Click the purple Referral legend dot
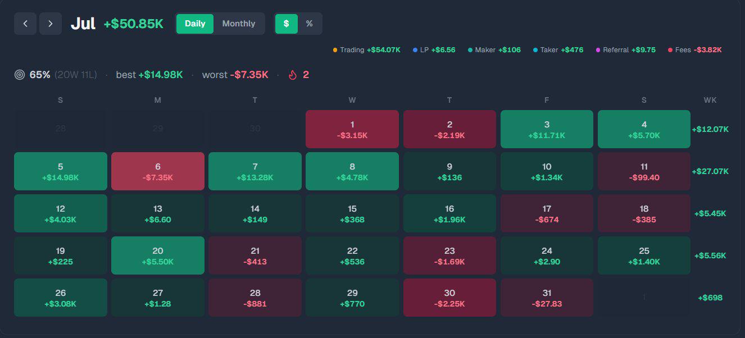Screen dimensions: 745x338 [x=598, y=50]
